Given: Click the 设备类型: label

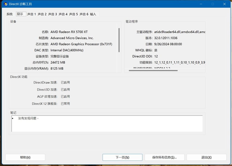Looking at the screenshot, I should tap(42, 56).
